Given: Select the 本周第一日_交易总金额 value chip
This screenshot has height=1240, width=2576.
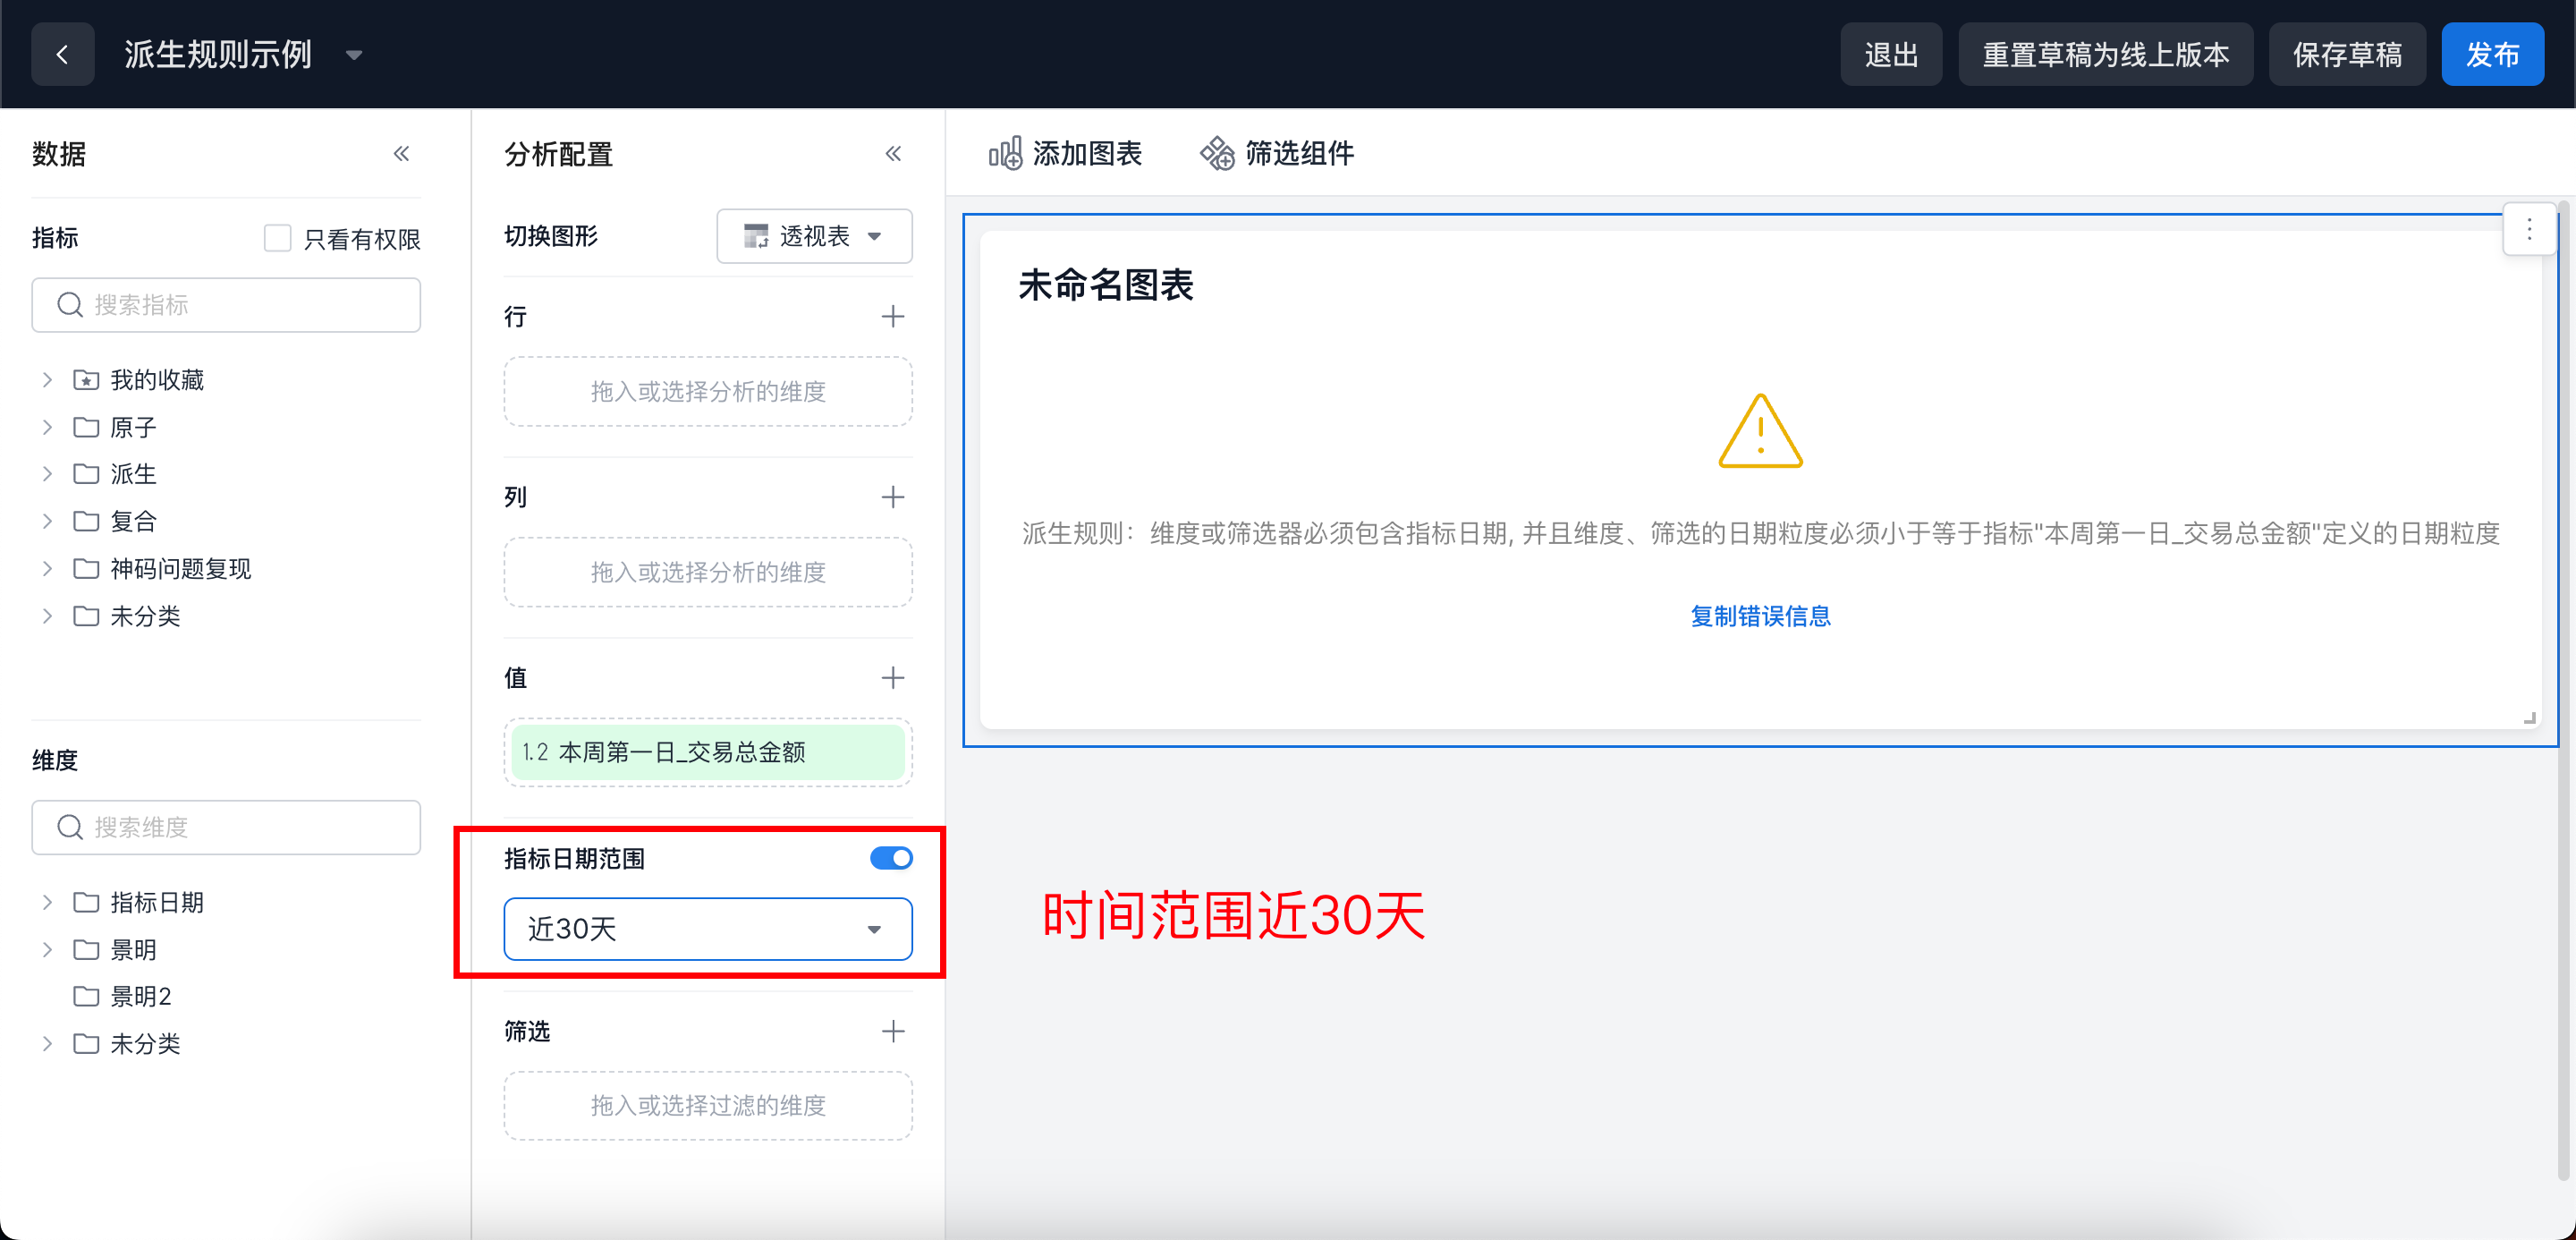Looking at the screenshot, I should coord(708,752).
